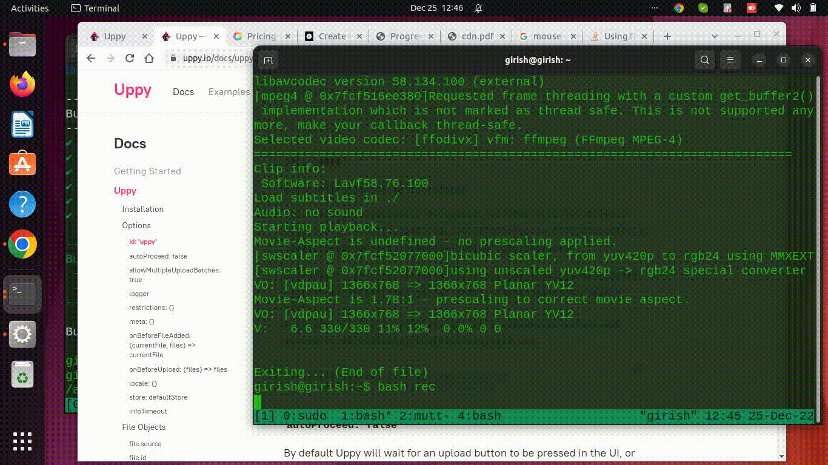Jump to id: 'uppy' option
Image resolution: width=828 pixels, height=465 pixels.
pyautogui.click(x=143, y=241)
